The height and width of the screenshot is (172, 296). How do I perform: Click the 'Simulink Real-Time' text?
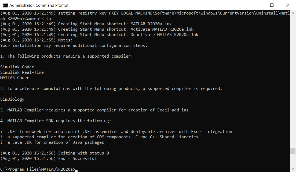(x=22, y=72)
